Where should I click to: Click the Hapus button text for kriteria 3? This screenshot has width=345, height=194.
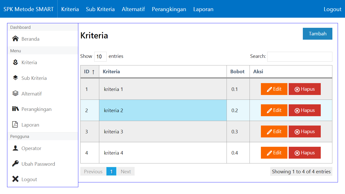click(x=308, y=132)
